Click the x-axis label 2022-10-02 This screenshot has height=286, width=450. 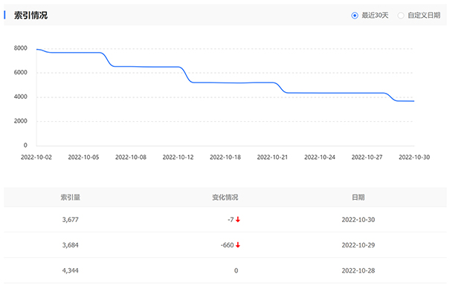(x=36, y=157)
